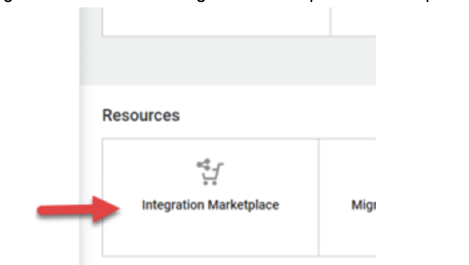Click the "Migr" text in the second Resources tile
The height and width of the screenshot is (265, 469).
point(362,206)
